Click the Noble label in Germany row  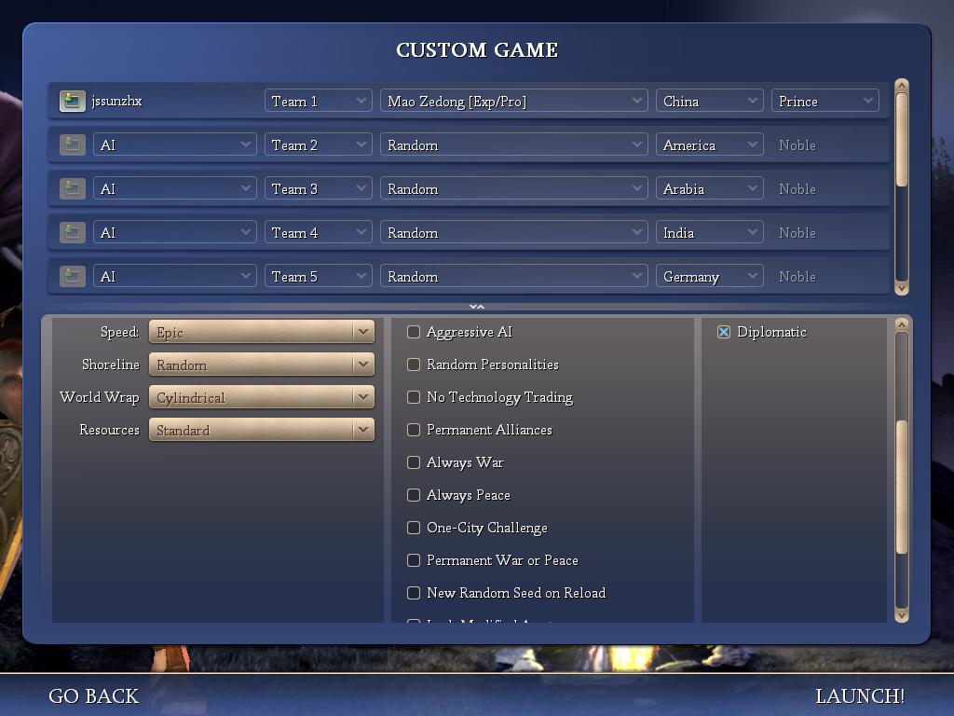tap(797, 276)
